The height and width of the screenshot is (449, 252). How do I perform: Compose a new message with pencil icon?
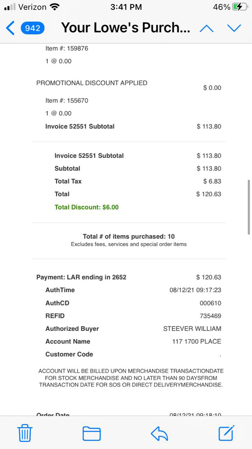(x=227, y=433)
